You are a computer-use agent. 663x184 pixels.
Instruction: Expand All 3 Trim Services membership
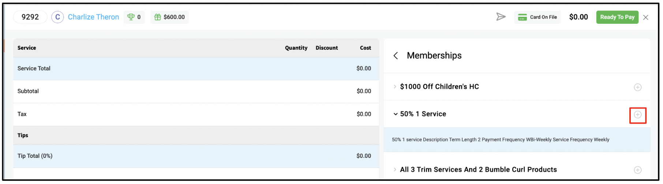tap(395, 169)
